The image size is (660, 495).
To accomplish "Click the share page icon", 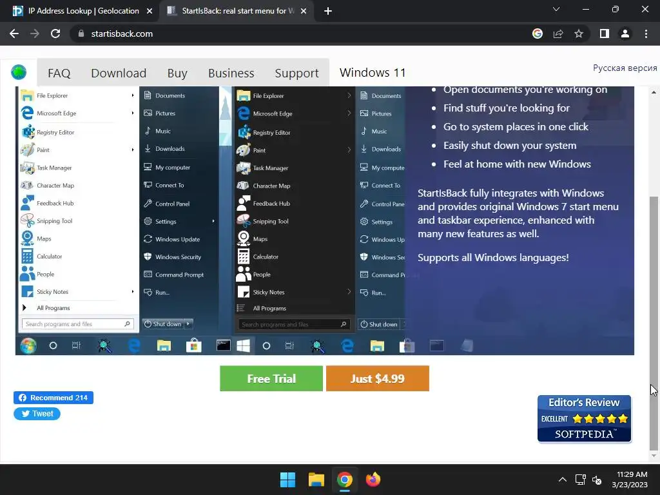I will click(558, 34).
